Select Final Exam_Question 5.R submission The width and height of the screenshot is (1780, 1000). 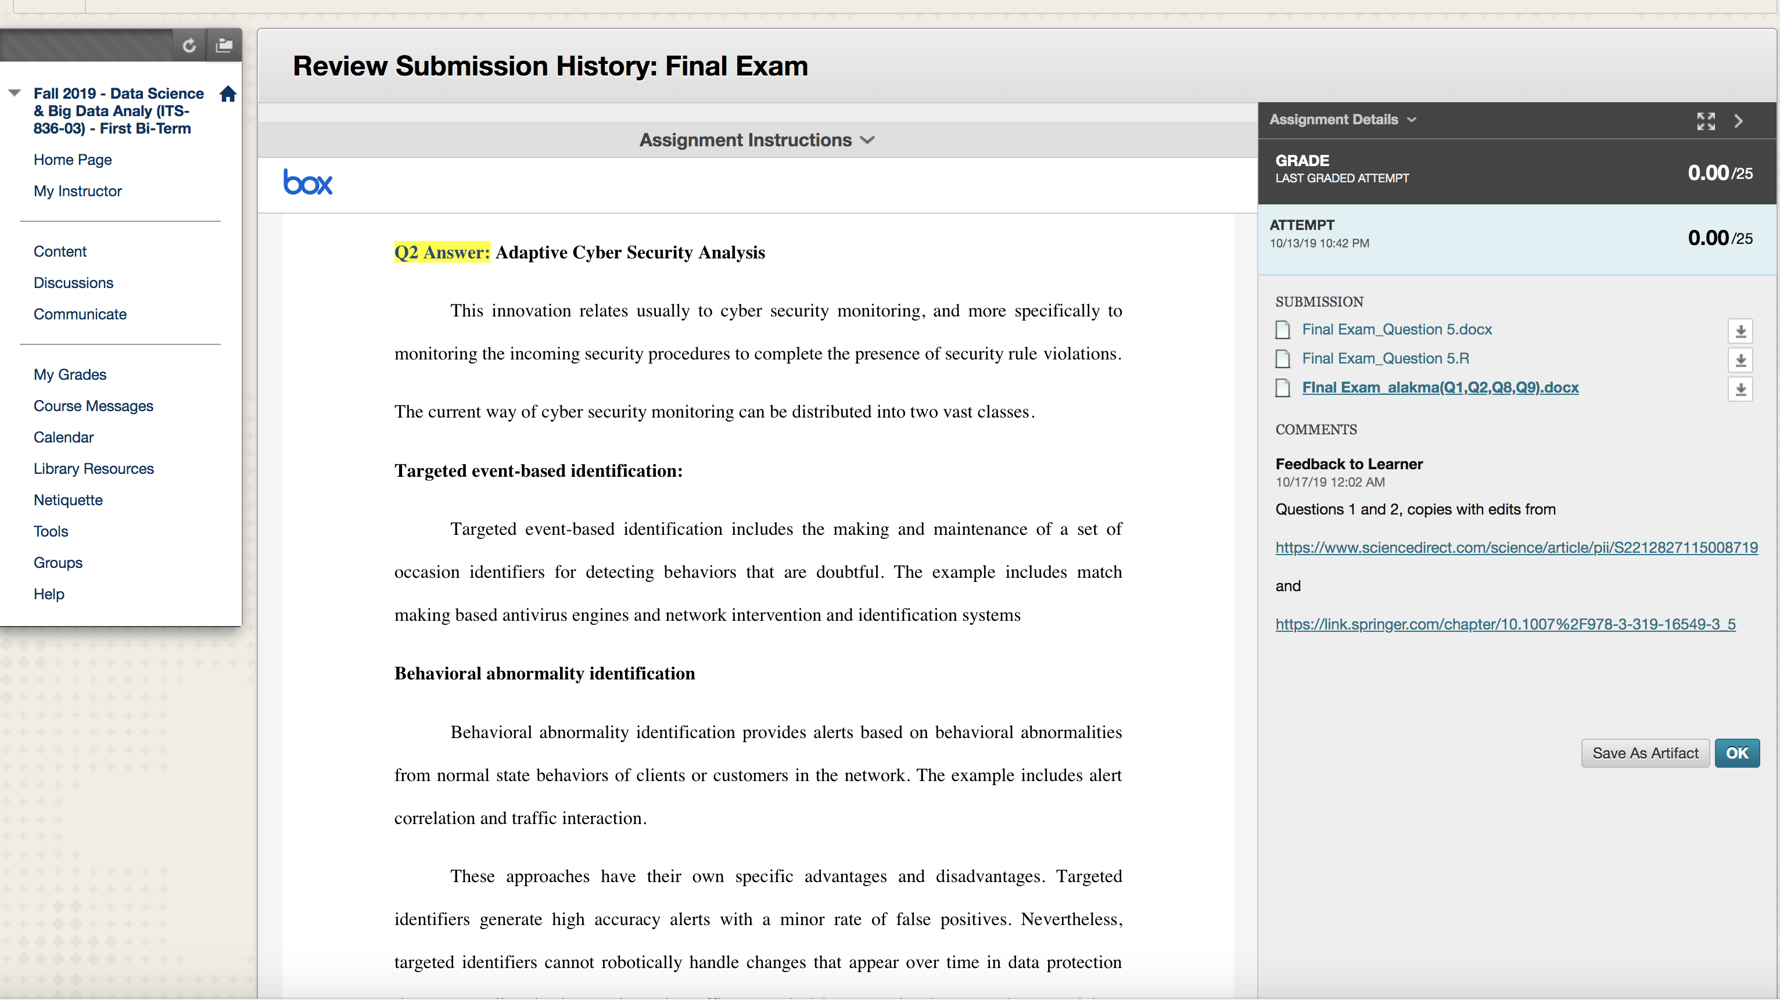pyautogui.click(x=1386, y=359)
